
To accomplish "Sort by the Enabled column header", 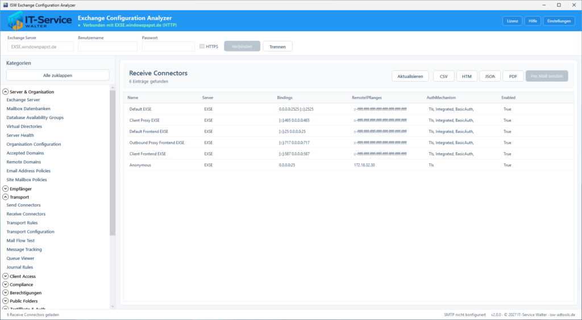I will [509, 98].
